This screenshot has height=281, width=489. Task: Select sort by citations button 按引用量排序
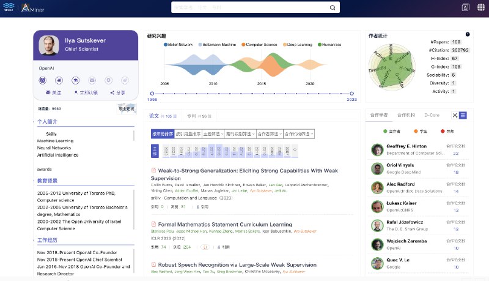[x=188, y=134]
